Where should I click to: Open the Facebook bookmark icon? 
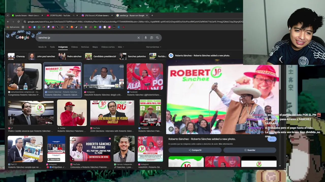pyautogui.click(x=34, y=27)
